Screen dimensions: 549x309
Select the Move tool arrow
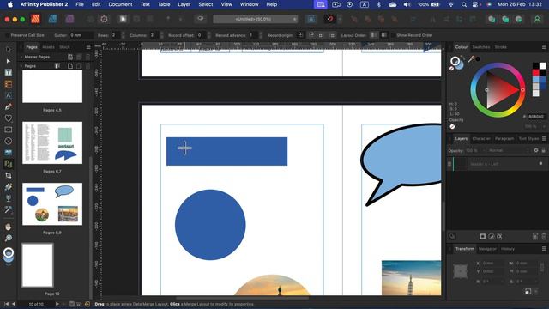pyautogui.click(x=9, y=50)
